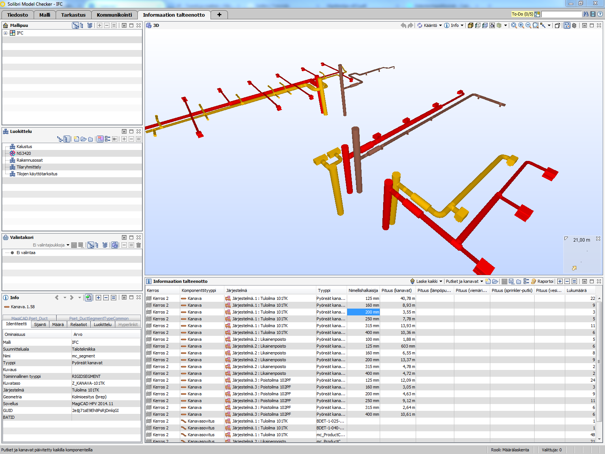The width and height of the screenshot is (605, 454).
Task: Collapse all rows in Informaation talteenotto table
Action: pyautogui.click(x=567, y=281)
